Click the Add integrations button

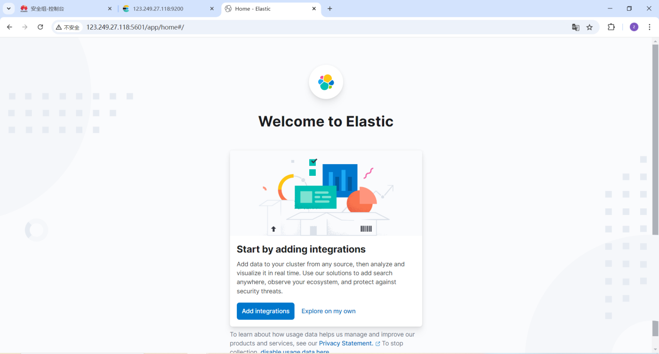(265, 311)
